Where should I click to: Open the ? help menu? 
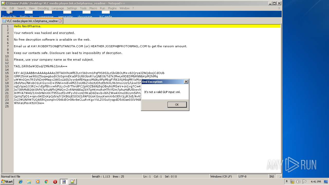click(x=133, y=8)
